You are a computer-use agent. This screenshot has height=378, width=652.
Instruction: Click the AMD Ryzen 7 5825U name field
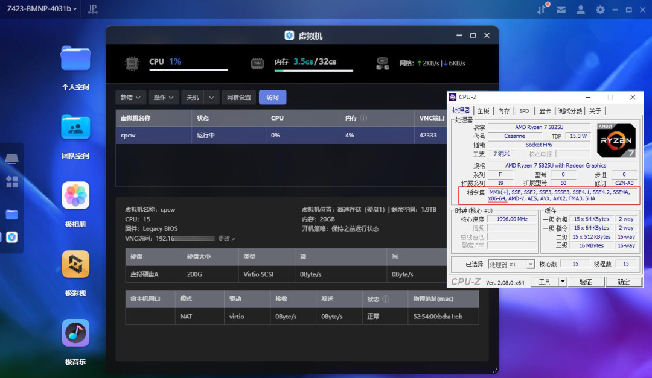(x=539, y=127)
